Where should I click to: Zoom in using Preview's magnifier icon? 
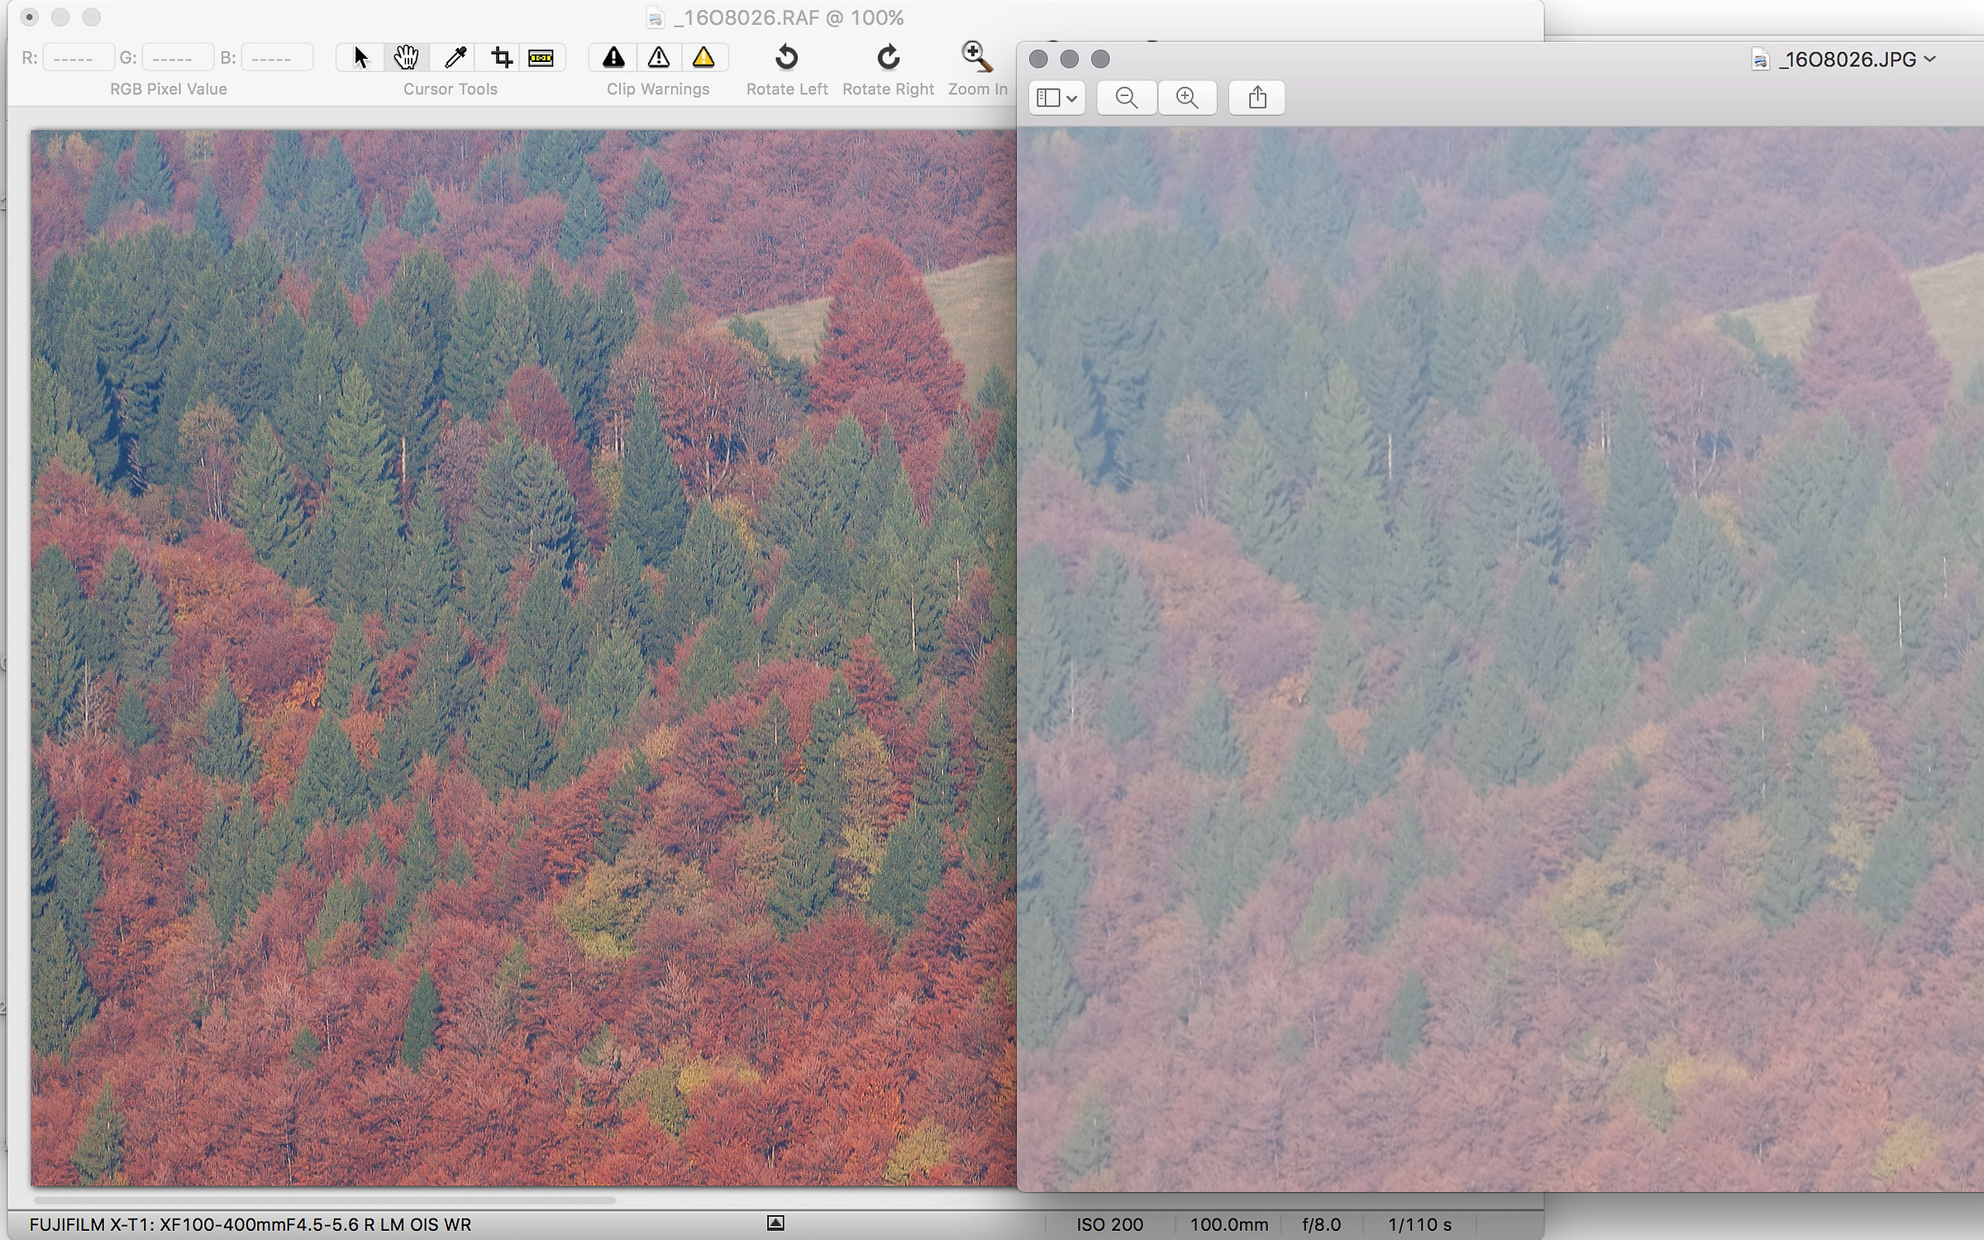pos(1187,98)
